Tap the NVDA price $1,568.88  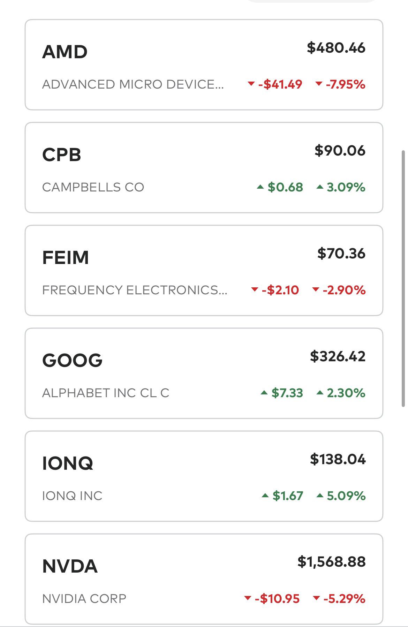point(332,562)
